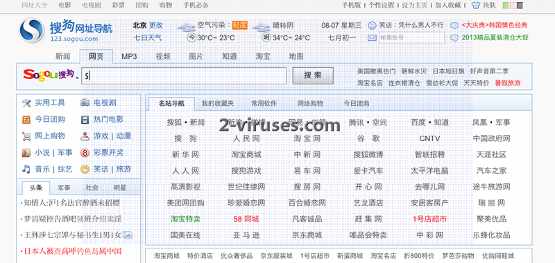The height and width of the screenshot is (263, 555).
Task: Open the 网络购物 tab
Action: point(310,103)
